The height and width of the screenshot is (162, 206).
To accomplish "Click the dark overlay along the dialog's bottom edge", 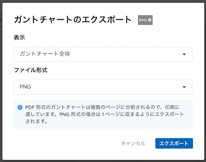I will pyautogui.click(x=103, y=161).
